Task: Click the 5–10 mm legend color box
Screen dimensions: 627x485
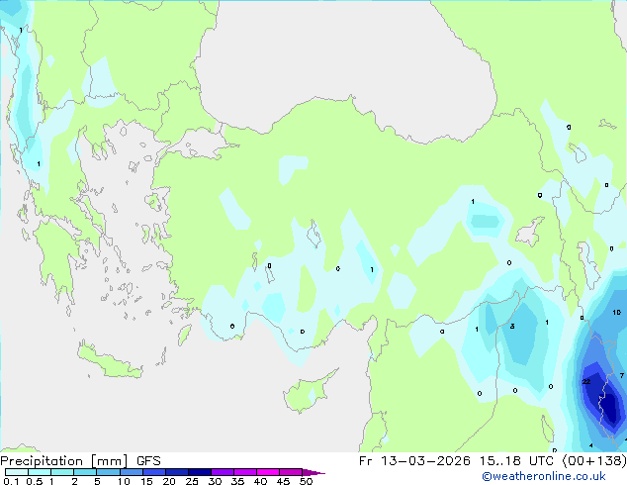Action: click(108, 472)
